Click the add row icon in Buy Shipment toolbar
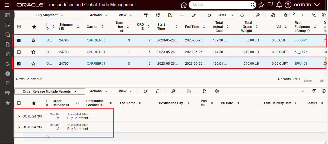The image size is (328, 144). [146, 15]
